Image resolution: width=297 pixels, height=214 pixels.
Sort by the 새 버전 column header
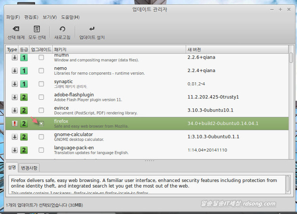237,49
